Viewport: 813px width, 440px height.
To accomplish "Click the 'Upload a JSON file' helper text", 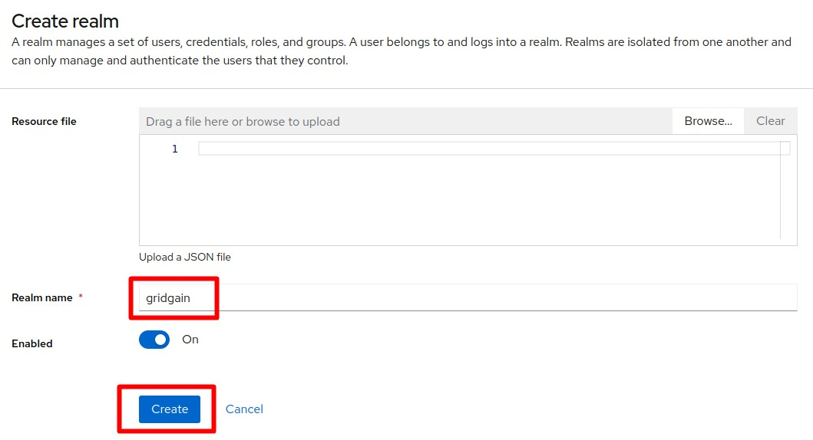I will tap(184, 257).
